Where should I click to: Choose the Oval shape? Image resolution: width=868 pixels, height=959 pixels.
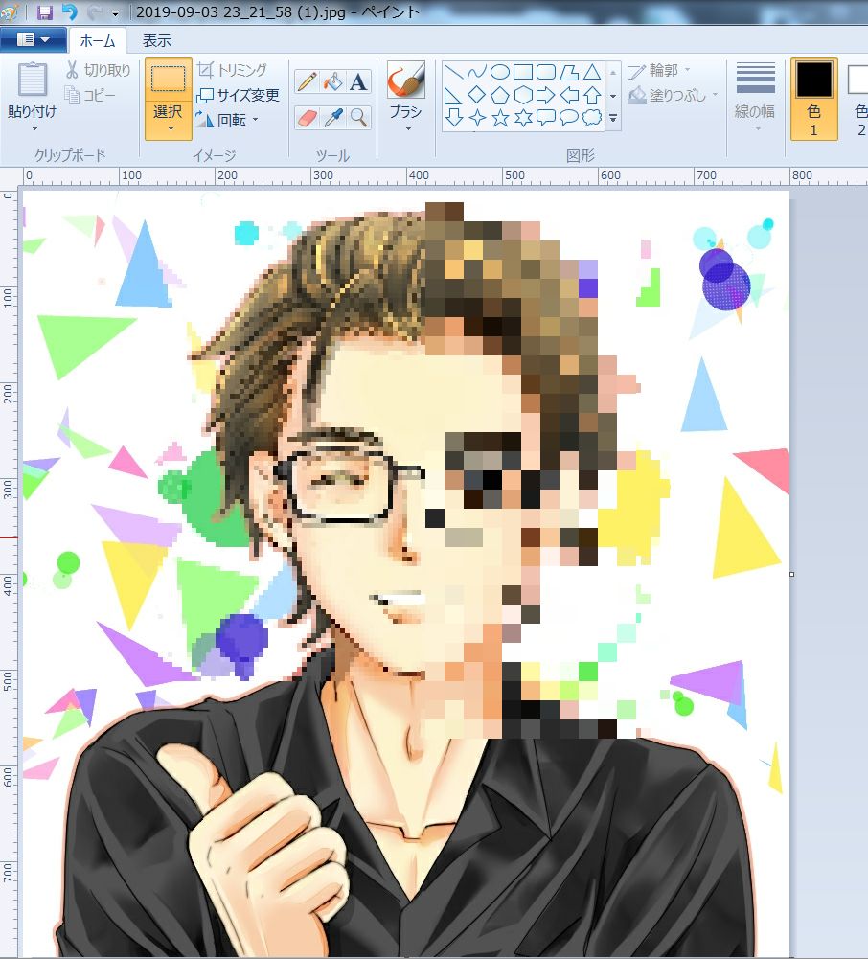500,72
